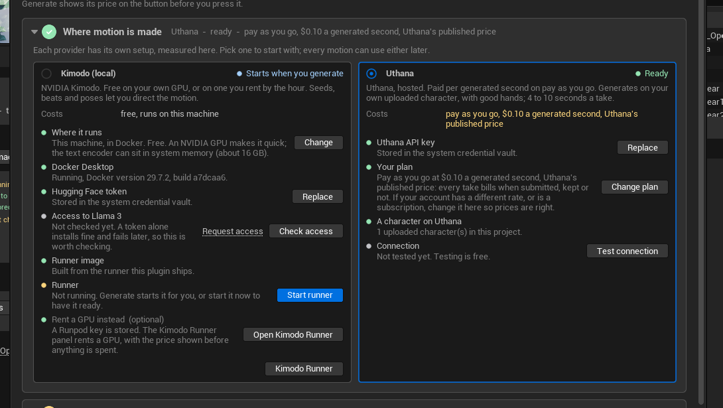Click the 'Starts when you generate' text
Viewport: 723px width, 408px height.
click(295, 73)
